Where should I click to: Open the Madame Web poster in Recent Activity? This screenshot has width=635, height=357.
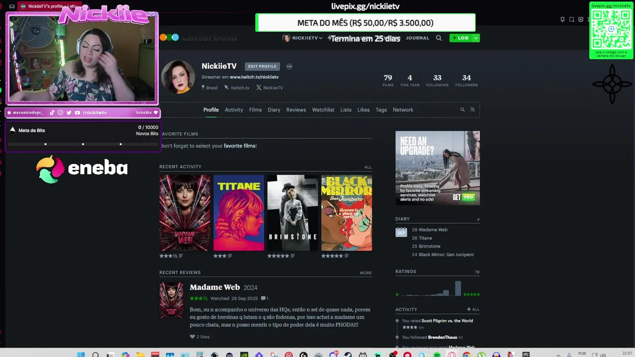[x=185, y=213]
